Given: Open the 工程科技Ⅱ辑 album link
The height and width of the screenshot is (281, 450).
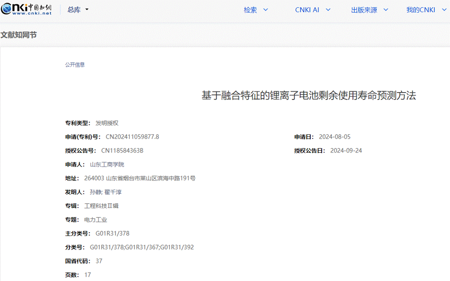Looking at the screenshot, I should click(101, 206).
